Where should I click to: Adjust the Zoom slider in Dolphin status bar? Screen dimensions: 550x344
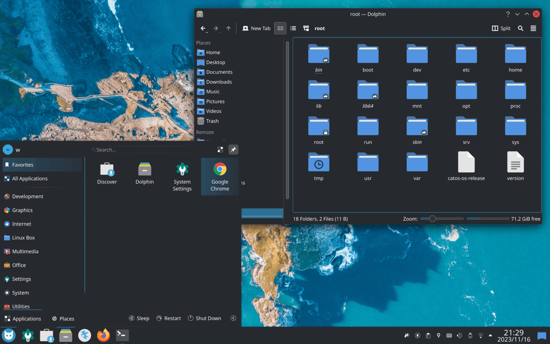click(432, 219)
